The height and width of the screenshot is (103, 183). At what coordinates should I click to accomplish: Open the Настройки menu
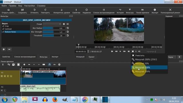tap(29, 6)
